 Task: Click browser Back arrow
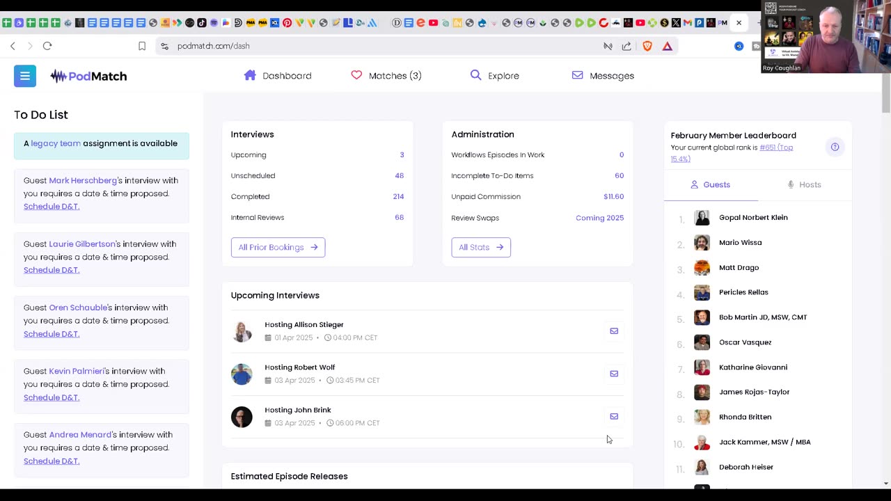point(13,46)
